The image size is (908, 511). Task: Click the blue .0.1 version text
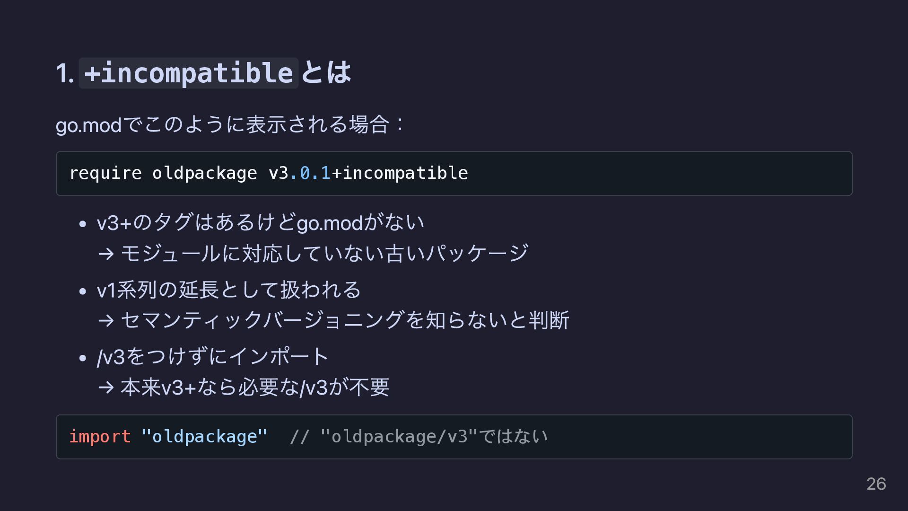click(310, 173)
